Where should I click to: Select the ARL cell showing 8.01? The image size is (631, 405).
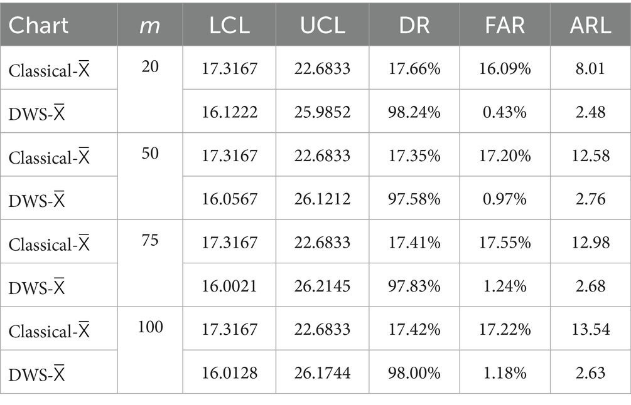click(x=590, y=68)
